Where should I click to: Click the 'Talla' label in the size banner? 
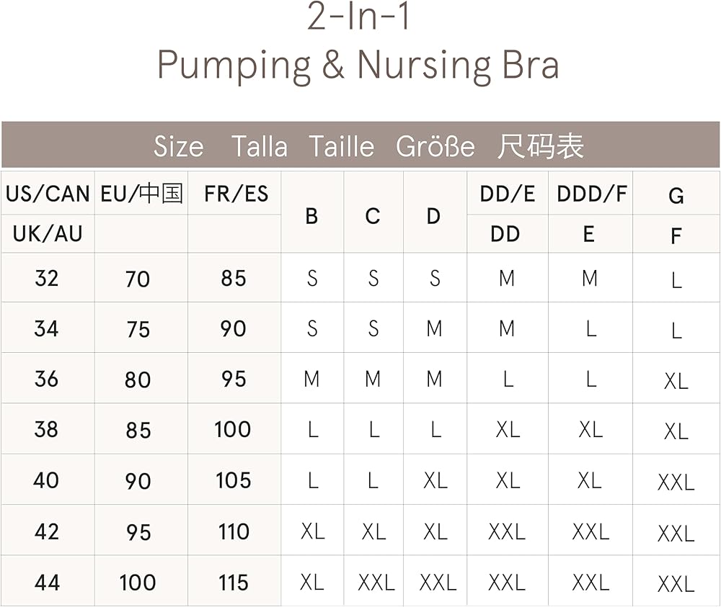pyautogui.click(x=259, y=147)
